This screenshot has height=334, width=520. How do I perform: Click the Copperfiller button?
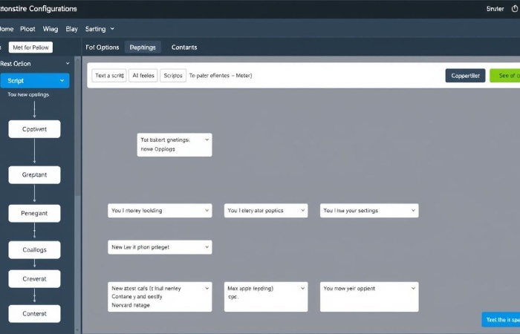(x=465, y=76)
